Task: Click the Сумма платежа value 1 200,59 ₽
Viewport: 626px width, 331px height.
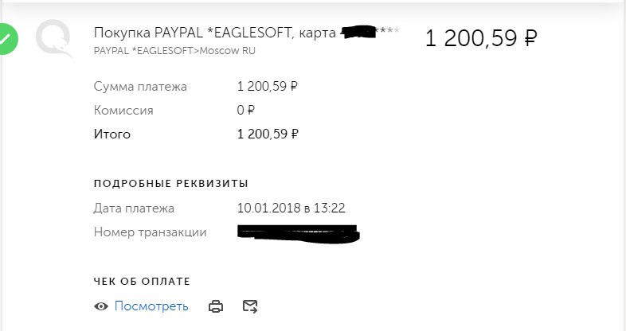Action: pos(268,86)
